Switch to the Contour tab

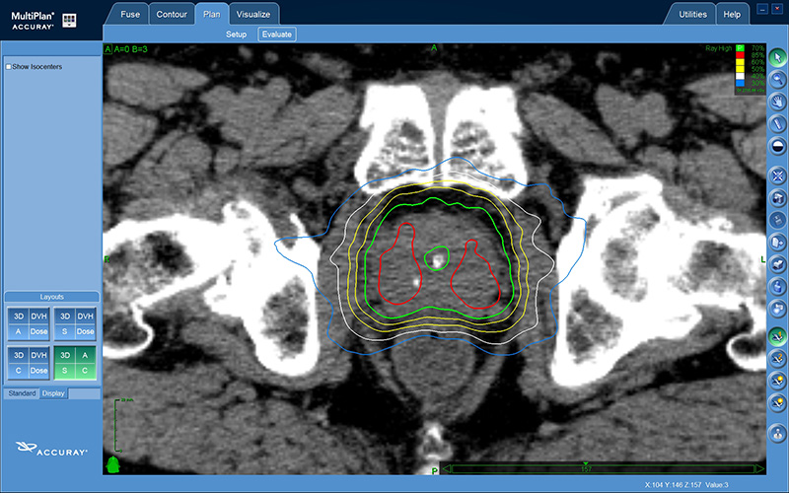[x=172, y=15]
